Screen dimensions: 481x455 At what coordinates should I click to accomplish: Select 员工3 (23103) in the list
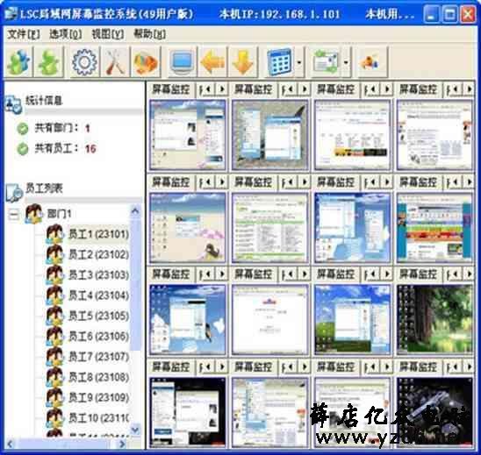(98, 275)
